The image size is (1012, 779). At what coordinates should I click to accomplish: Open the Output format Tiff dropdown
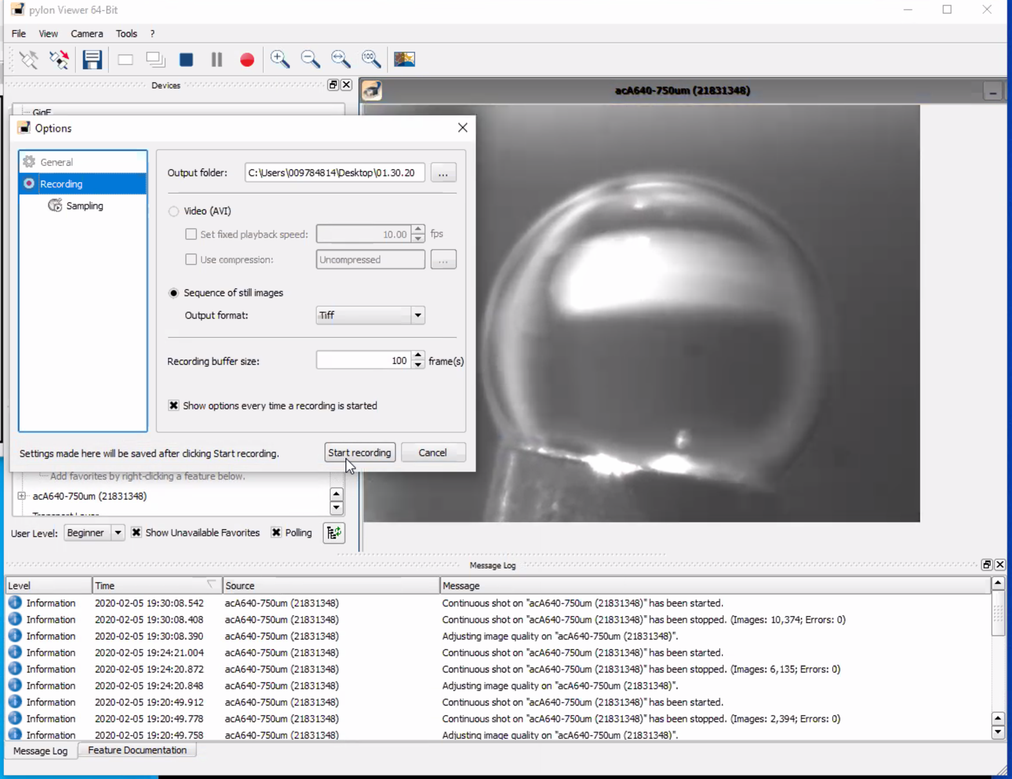pyautogui.click(x=417, y=315)
